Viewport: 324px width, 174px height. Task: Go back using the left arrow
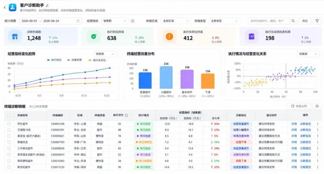coord(4,7)
